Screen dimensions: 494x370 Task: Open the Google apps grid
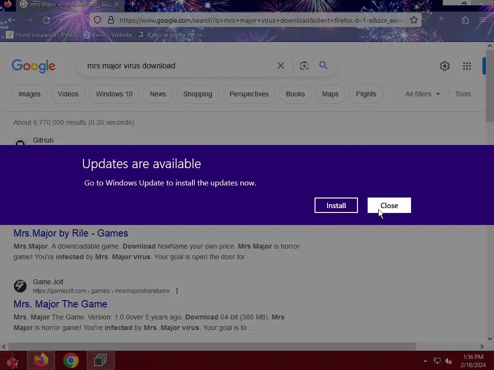click(x=467, y=66)
